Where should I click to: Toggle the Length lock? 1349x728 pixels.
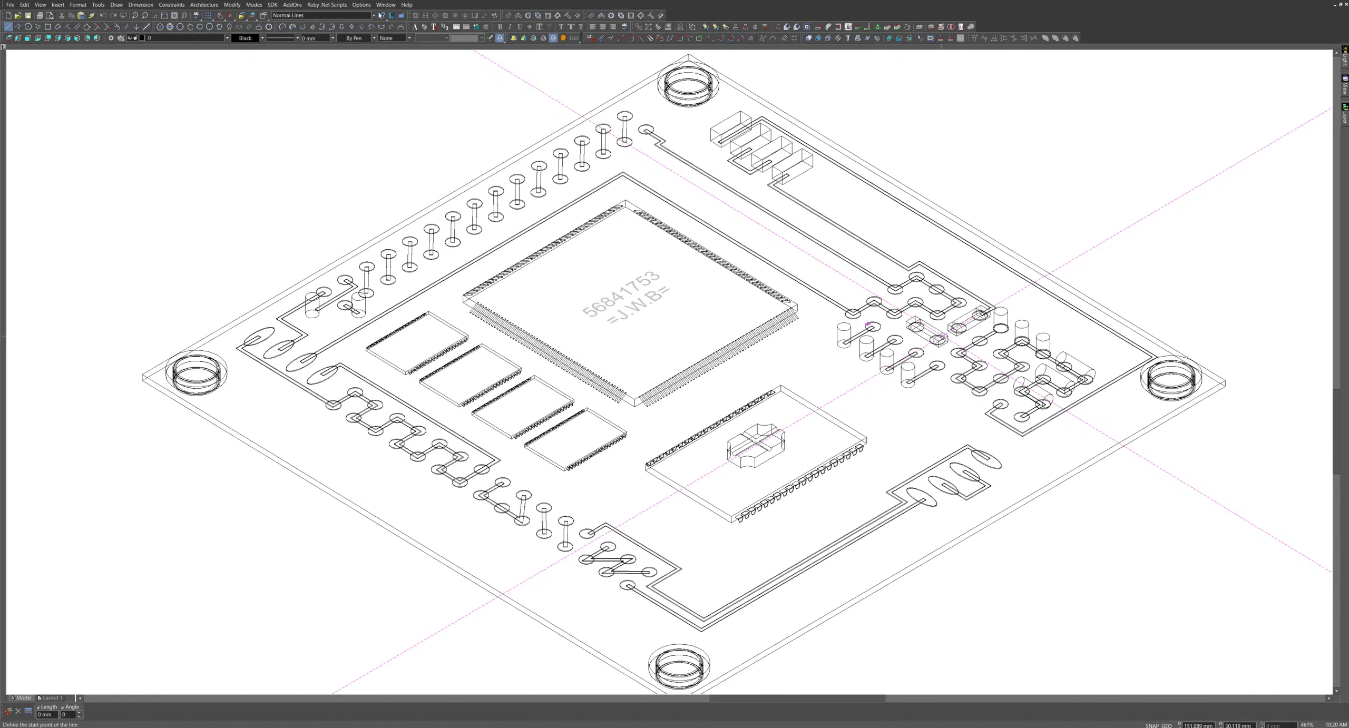tap(38, 707)
